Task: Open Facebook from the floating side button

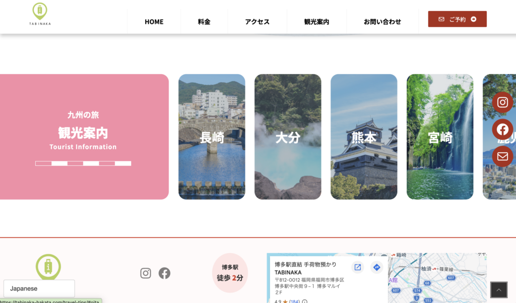Action: [502, 130]
